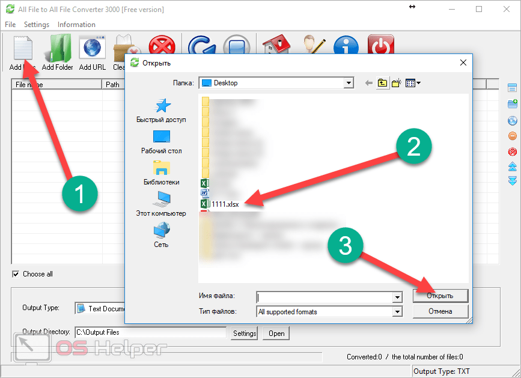Click the up-one-level folder icon in dialog
The height and width of the screenshot is (378, 521).
(382, 83)
